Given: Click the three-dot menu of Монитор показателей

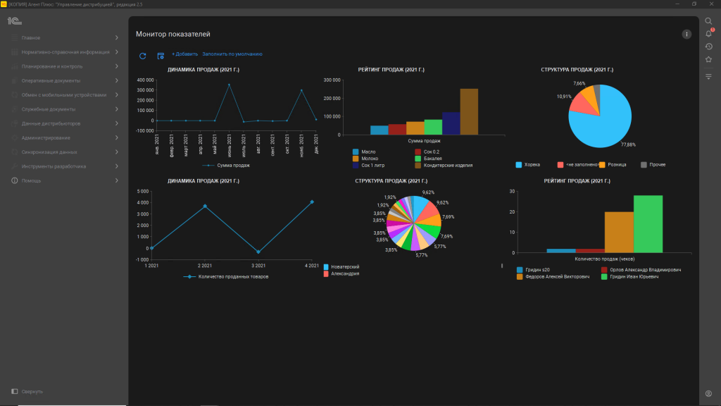Looking at the screenshot, I should click(686, 34).
